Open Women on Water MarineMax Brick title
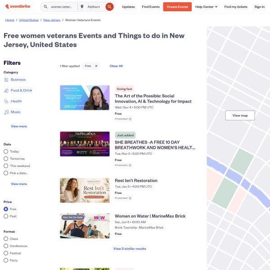The image size is (270, 270). point(150,216)
